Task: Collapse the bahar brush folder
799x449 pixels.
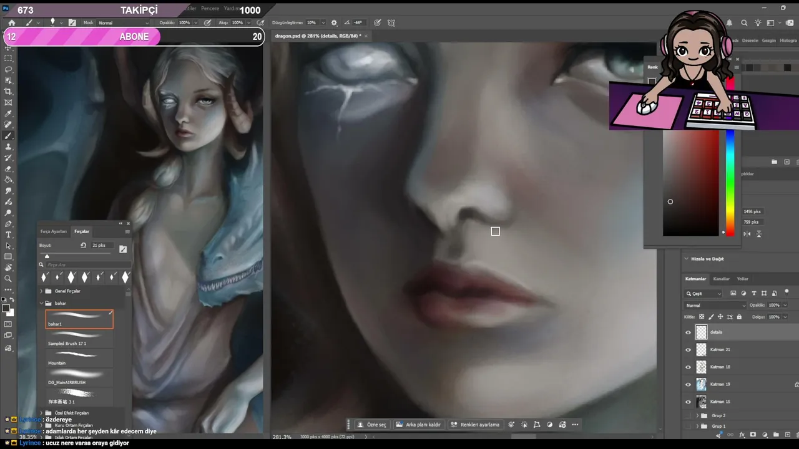Action: tap(41, 303)
